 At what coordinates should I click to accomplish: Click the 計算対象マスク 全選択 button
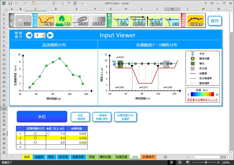coord(125,117)
